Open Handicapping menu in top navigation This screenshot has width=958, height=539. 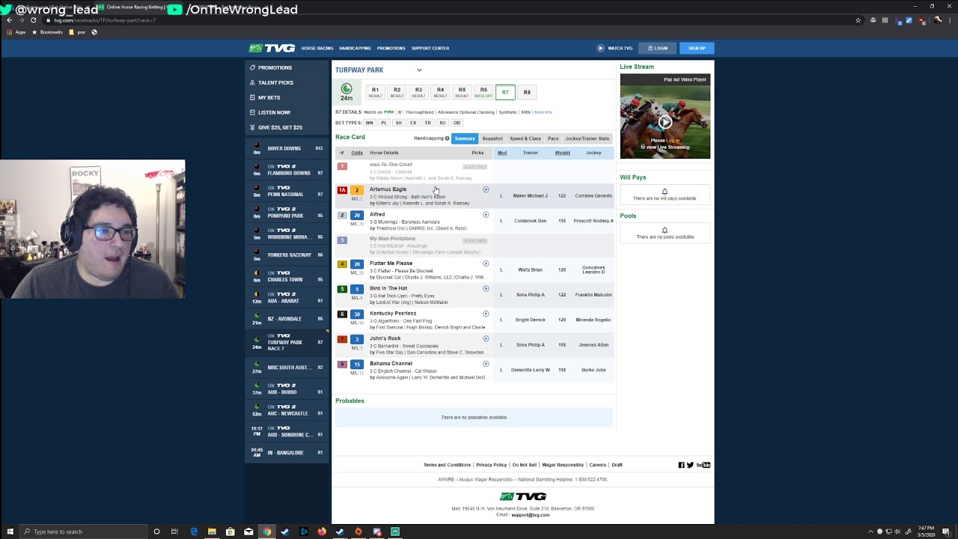click(355, 48)
